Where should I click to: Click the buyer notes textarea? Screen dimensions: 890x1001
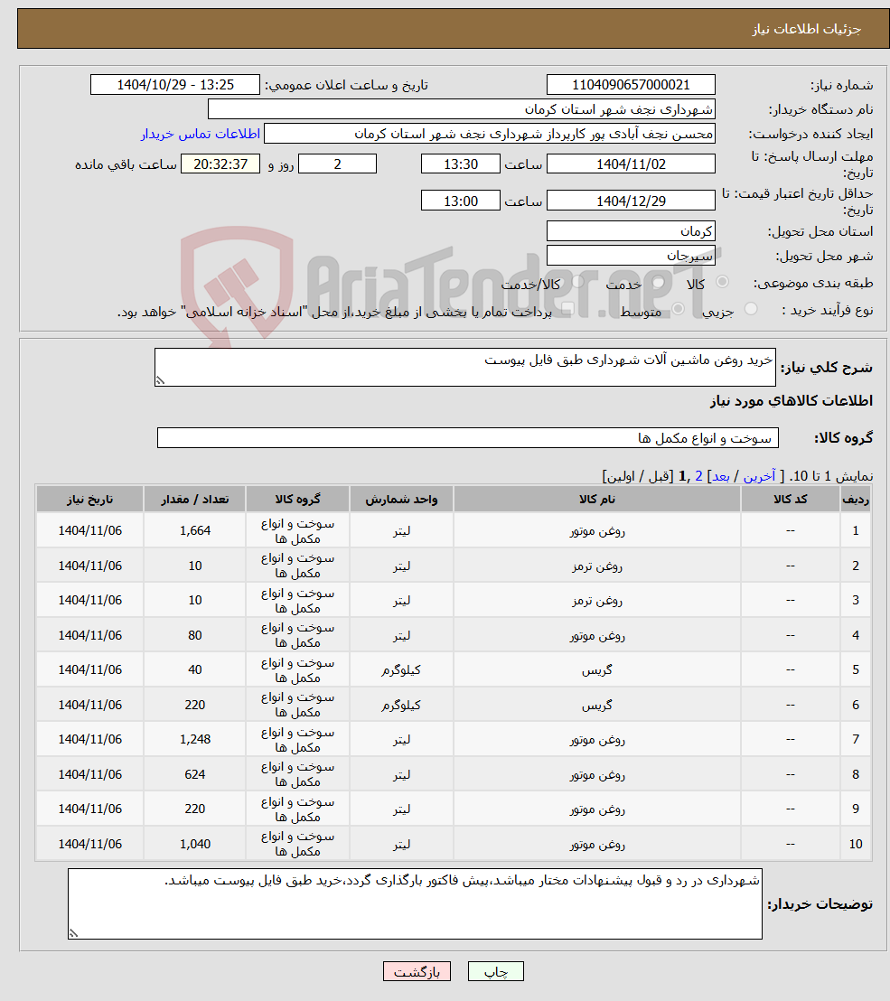tap(415, 903)
